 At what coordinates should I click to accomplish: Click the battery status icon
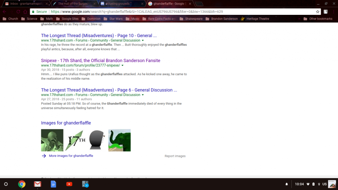tap(313, 184)
